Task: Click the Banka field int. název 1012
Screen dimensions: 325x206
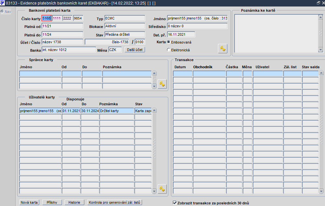Action: (x=69, y=50)
